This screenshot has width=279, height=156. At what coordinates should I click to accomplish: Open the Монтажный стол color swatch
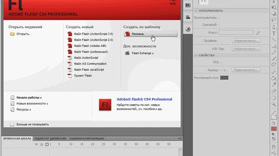[224, 78]
